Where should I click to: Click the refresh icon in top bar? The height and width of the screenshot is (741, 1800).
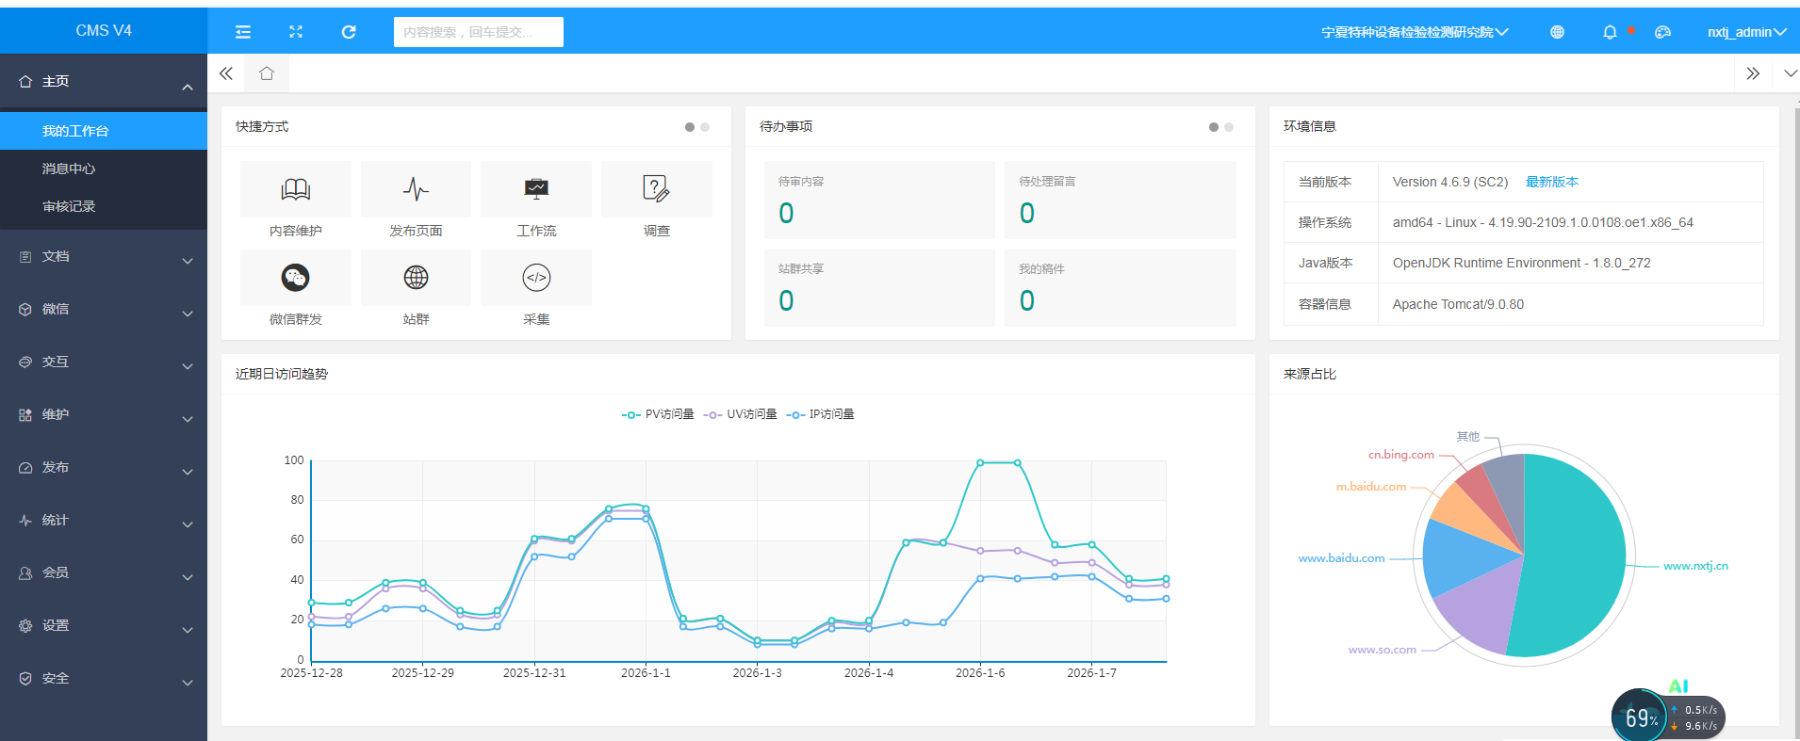349,32
